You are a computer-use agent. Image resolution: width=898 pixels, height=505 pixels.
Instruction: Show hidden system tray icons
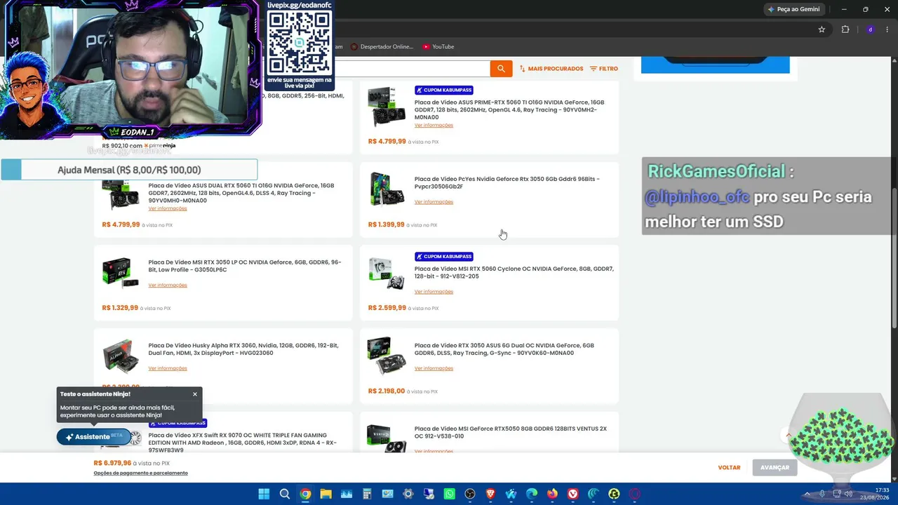[x=807, y=494]
